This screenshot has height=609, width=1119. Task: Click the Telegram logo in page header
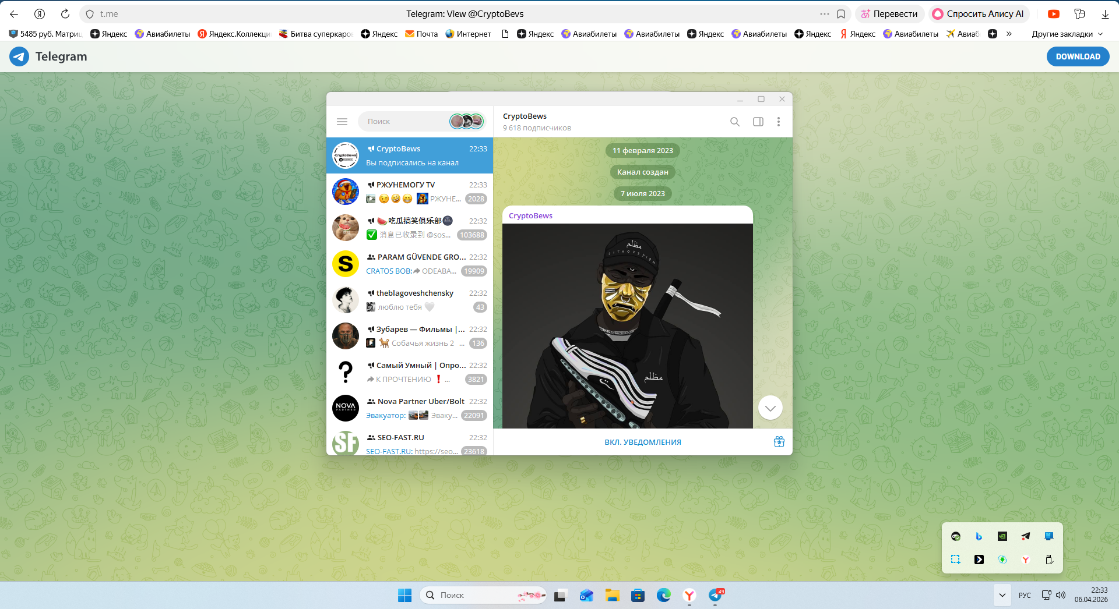(19, 56)
